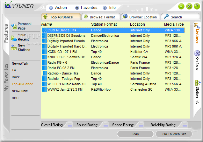Switch to the Features vertical tab
The image size is (203, 142).
click(x=6, y=33)
